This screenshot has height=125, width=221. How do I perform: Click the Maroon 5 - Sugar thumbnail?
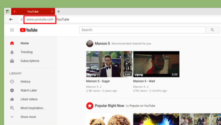point(109,64)
